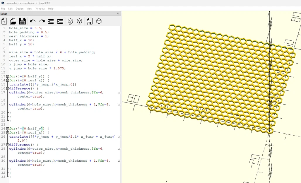Click the OpenSCAD application icon in title bar
301x183 pixels.
point(3,3)
